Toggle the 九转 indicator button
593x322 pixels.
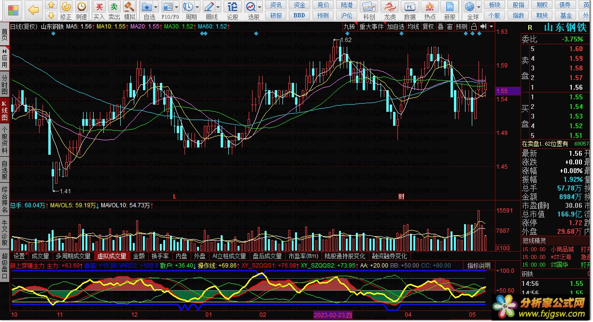(x=349, y=27)
